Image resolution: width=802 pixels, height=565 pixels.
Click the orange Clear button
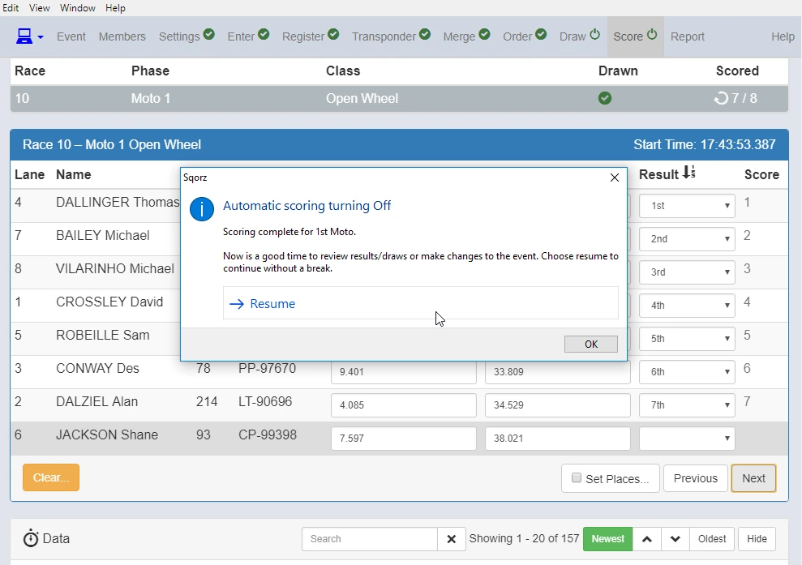pos(50,477)
